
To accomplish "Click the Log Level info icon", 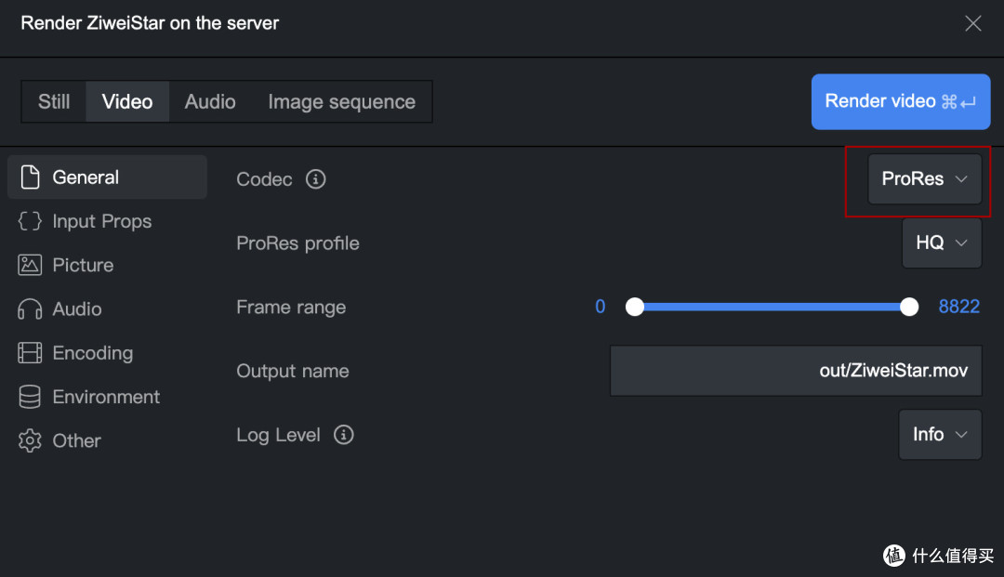I will click(344, 435).
